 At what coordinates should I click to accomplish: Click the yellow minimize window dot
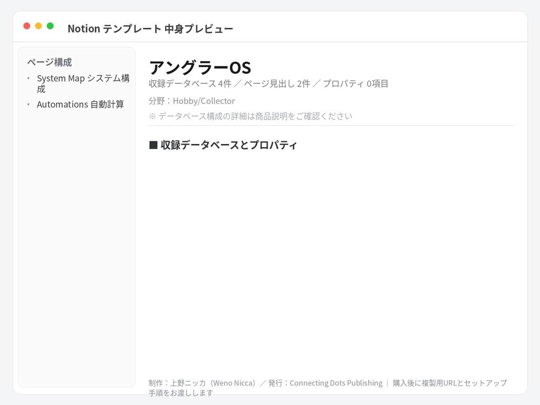click(x=38, y=26)
